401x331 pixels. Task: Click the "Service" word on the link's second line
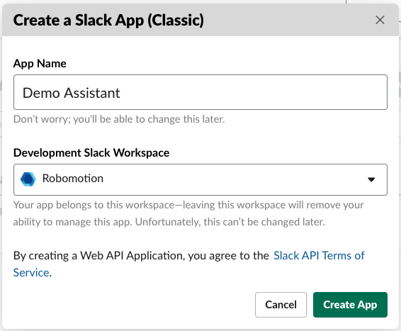click(x=31, y=272)
